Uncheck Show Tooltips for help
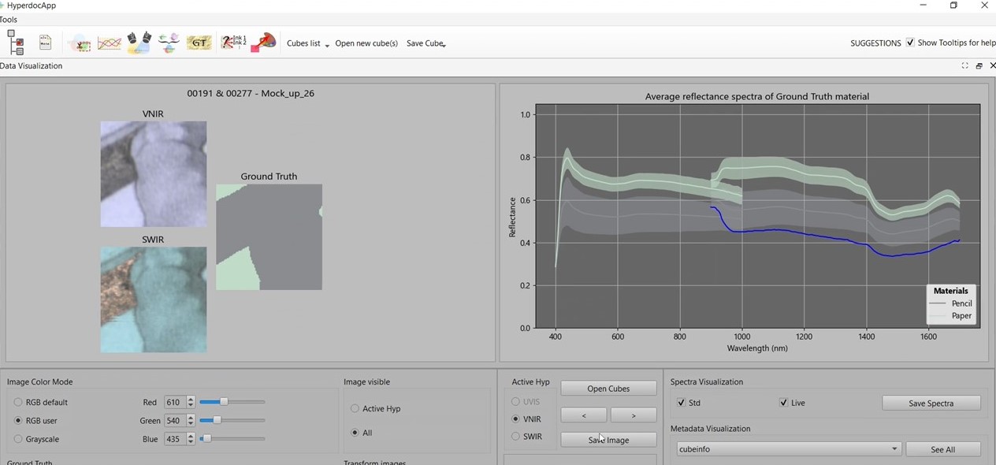The height and width of the screenshot is (465, 996). point(910,43)
